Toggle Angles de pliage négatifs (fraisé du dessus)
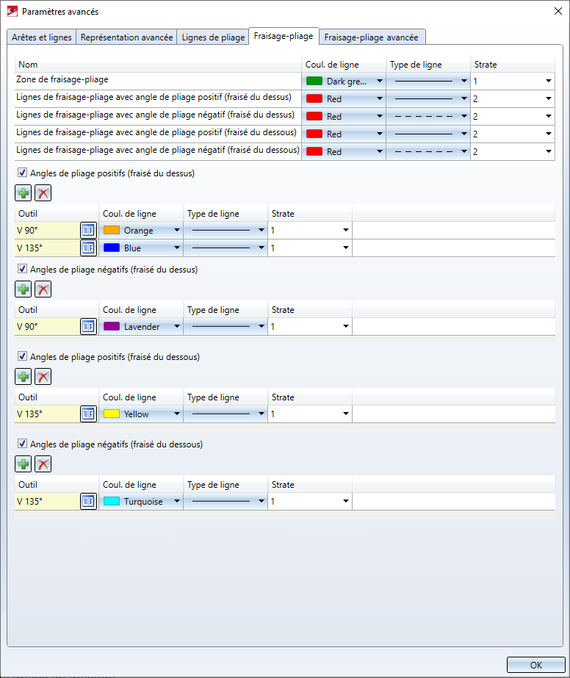The width and height of the screenshot is (570, 678). tap(23, 269)
